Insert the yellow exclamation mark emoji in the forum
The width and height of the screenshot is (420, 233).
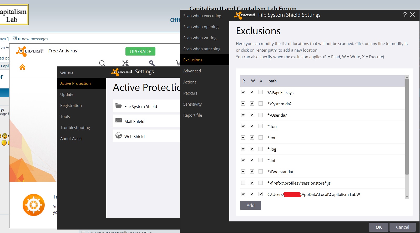pos(4,143)
